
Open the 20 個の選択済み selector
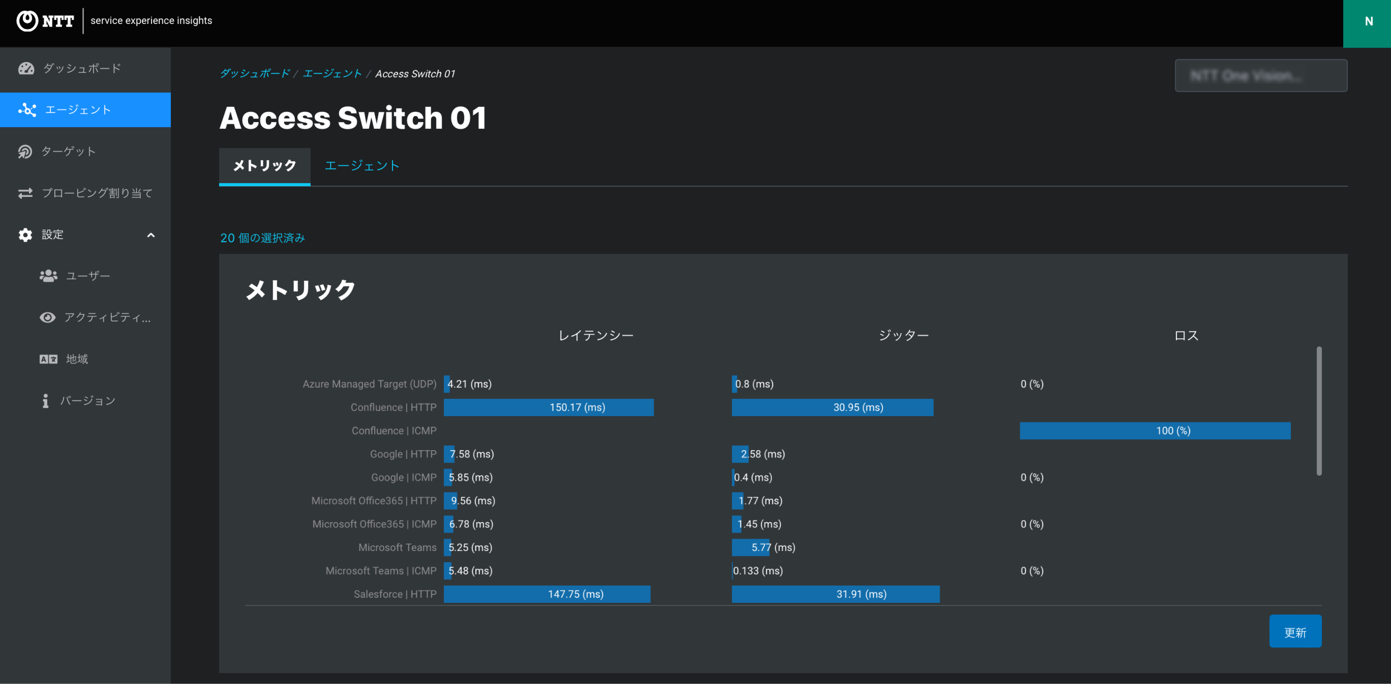(x=262, y=238)
